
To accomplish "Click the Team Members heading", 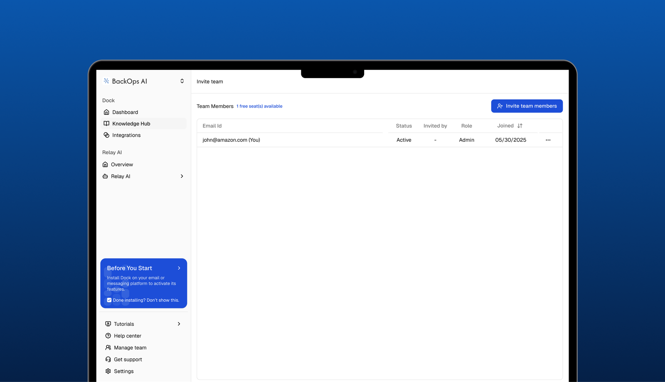I will (215, 106).
